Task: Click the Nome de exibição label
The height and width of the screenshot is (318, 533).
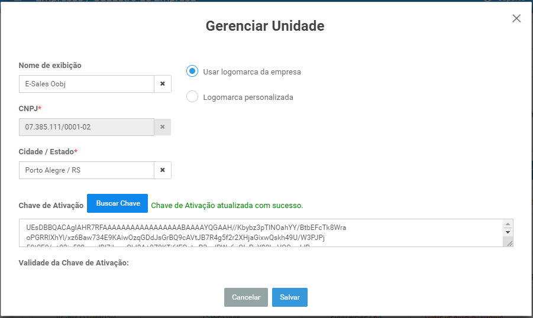Action: (x=50, y=66)
